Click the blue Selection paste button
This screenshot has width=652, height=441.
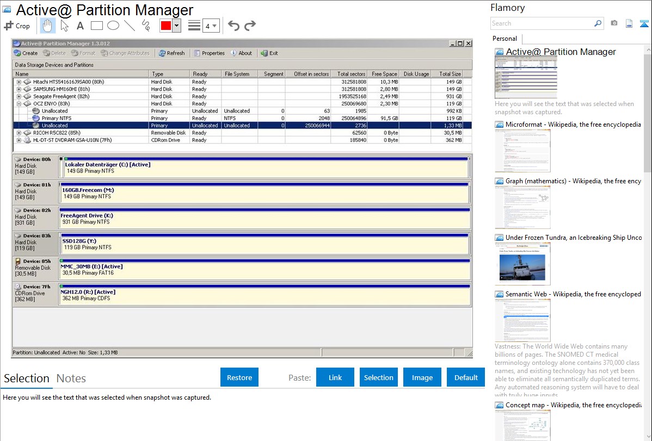point(379,377)
